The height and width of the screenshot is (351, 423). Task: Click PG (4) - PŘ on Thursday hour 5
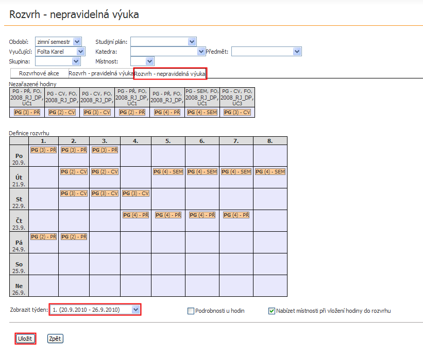(x=168, y=215)
